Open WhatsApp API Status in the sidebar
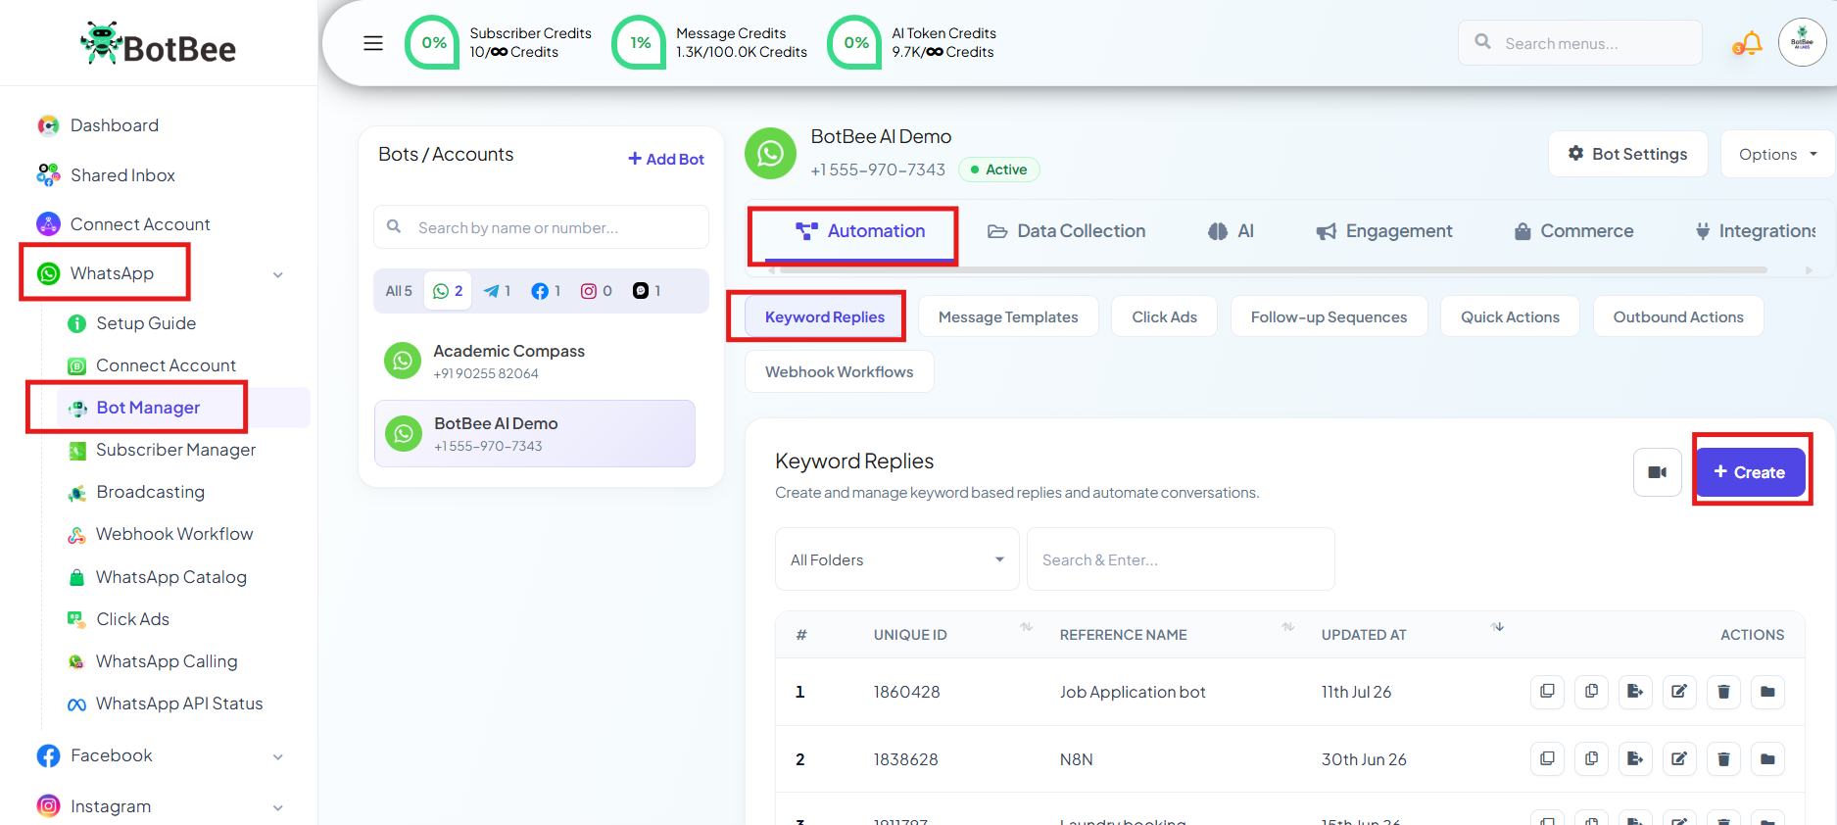The width and height of the screenshot is (1837, 825). click(178, 704)
